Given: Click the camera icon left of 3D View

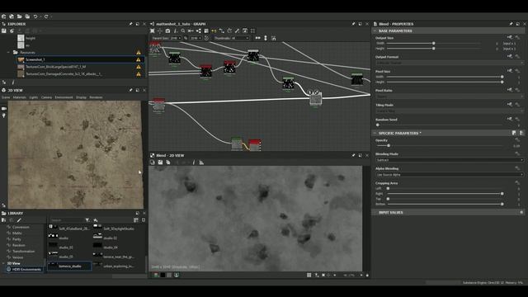Looking at the screenshot, I should (x=4, y=108).
